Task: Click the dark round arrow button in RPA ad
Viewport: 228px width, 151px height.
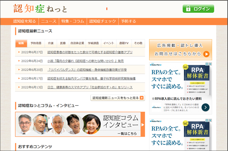Action: click(x=206, y=107)
